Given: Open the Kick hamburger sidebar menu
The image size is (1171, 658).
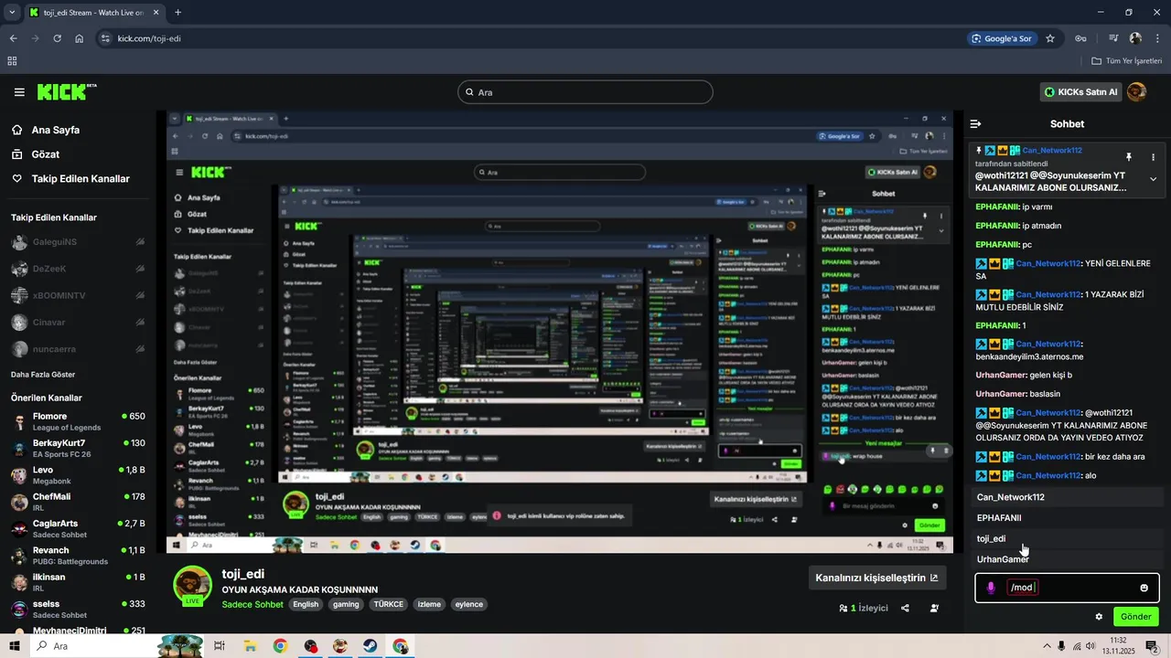Looking at the screenshot, I should tap(19, 92).
